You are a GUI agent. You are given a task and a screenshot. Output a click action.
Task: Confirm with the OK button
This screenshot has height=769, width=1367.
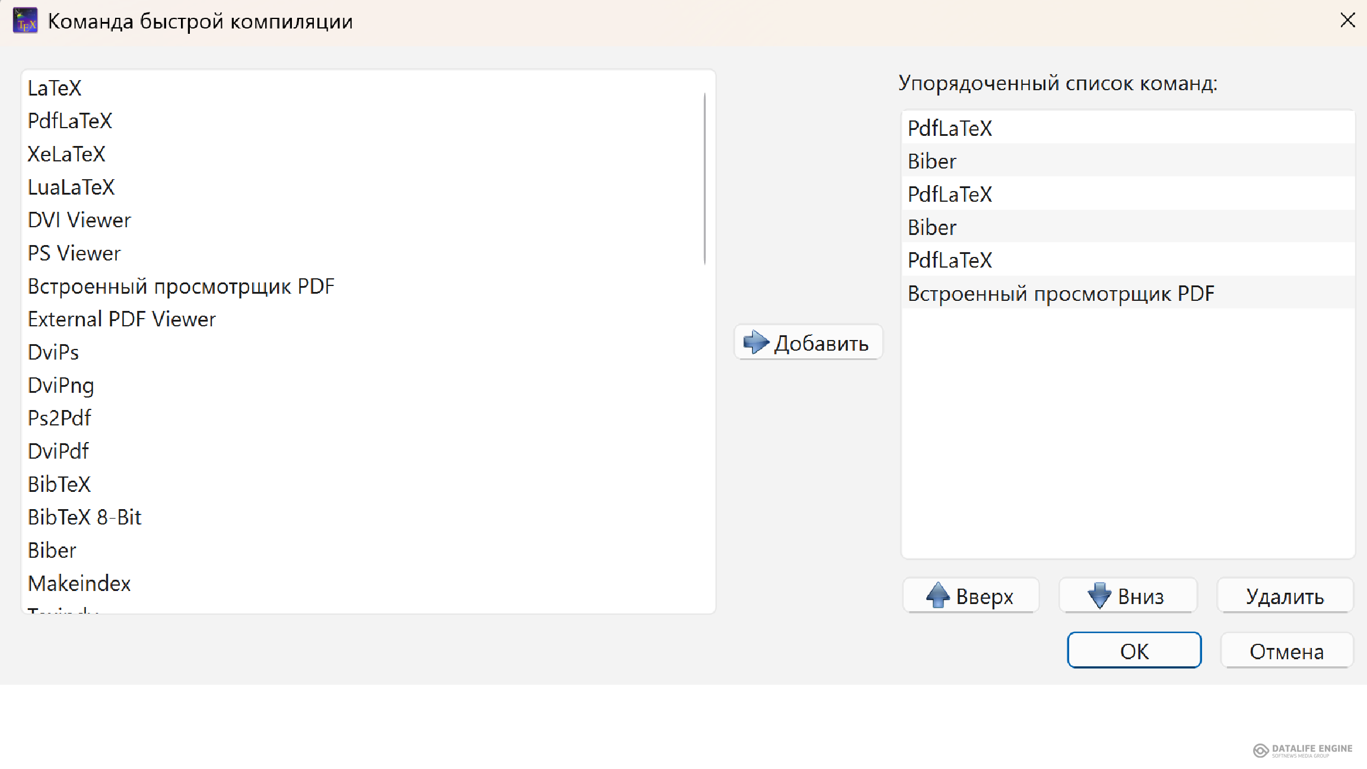(x=1134, y=651)
